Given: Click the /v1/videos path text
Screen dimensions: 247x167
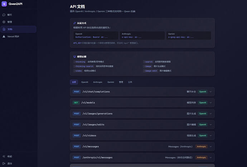Looking at the screenshot, I should [89, 136].
